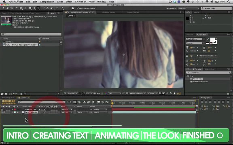
Task: Toggle Fast Previews in viewer
Action: coord(163,93)
